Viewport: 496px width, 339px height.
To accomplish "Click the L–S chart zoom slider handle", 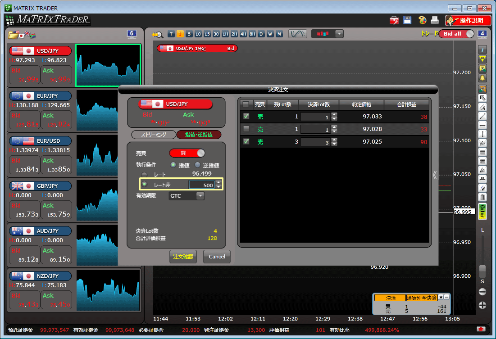I will [482, 271].
